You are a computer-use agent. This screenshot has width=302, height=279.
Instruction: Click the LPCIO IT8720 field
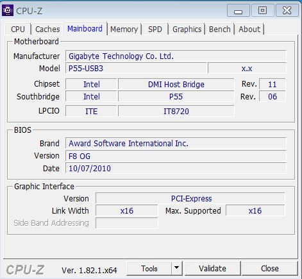(x=176, y=111)
